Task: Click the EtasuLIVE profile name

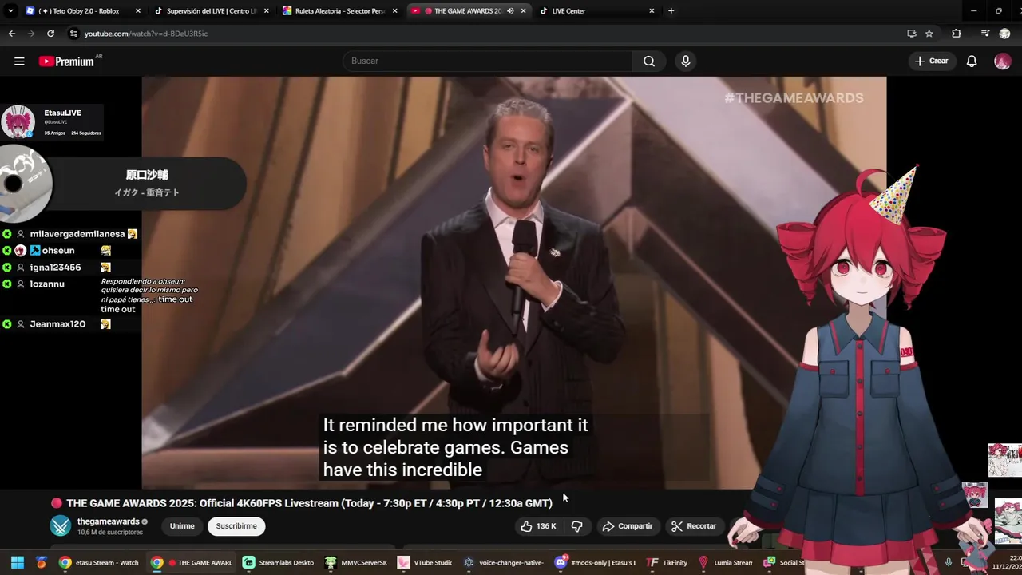Action: point(62,113)
